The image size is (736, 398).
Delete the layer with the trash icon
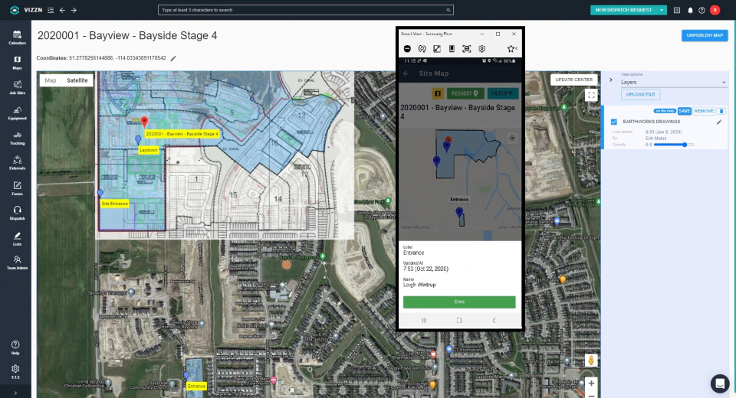click(x=721, y=111)
